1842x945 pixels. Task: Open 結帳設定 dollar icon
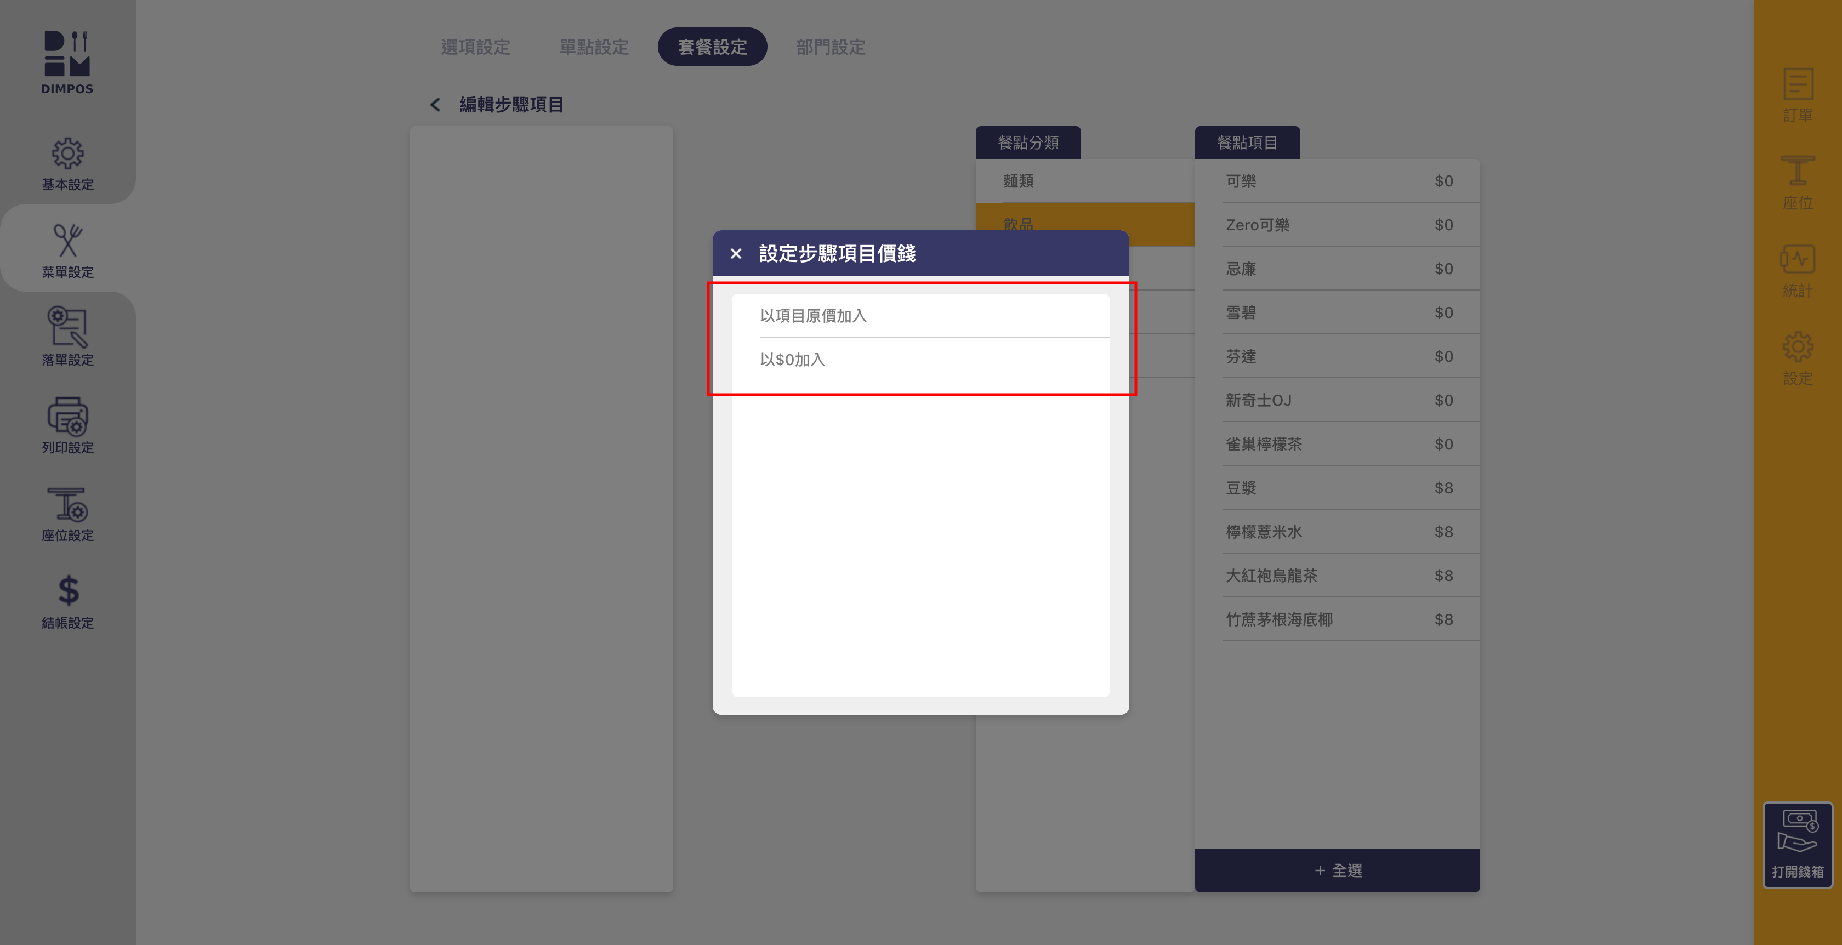tap(67, 591)
